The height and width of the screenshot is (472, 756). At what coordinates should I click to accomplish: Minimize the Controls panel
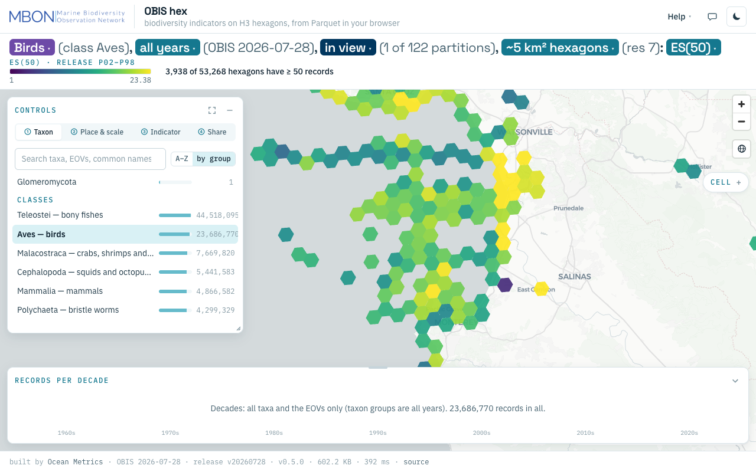tap(230, 110)
